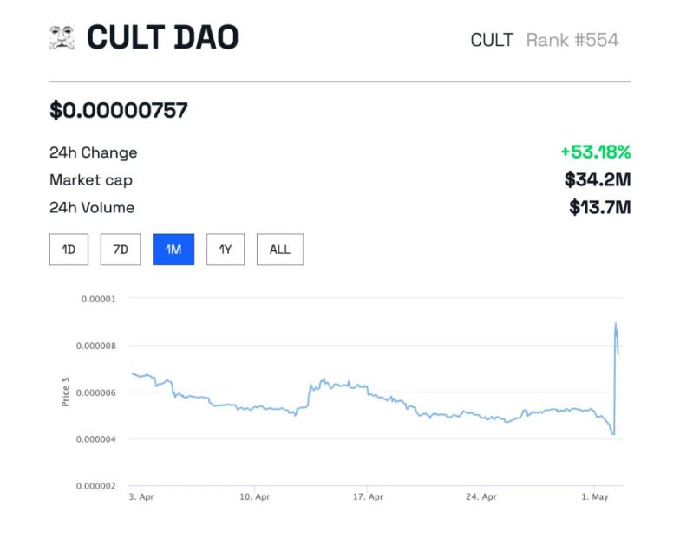
Task: Click the $34.2M market cap value
Action: click(x=598, y=179)
